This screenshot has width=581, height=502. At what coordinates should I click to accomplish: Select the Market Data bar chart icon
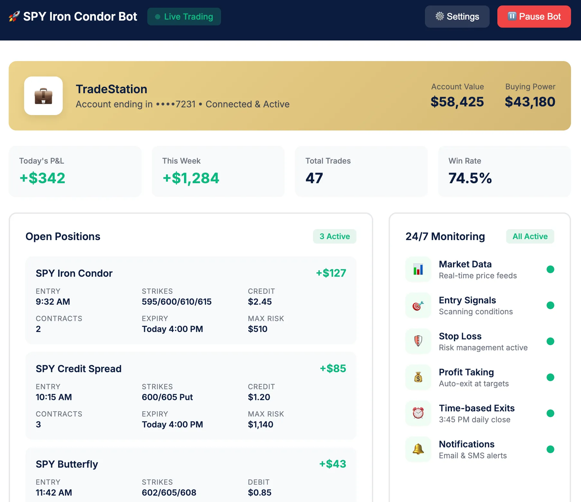click(x=418, y=269)
